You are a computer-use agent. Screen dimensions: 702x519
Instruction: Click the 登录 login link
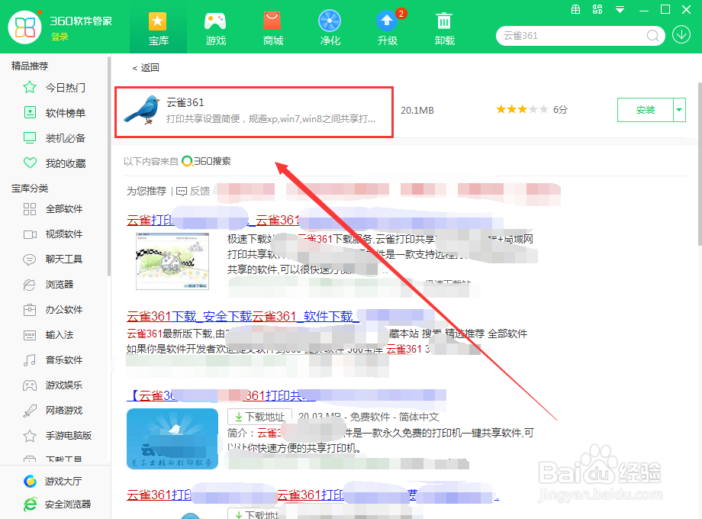[60, 37]
